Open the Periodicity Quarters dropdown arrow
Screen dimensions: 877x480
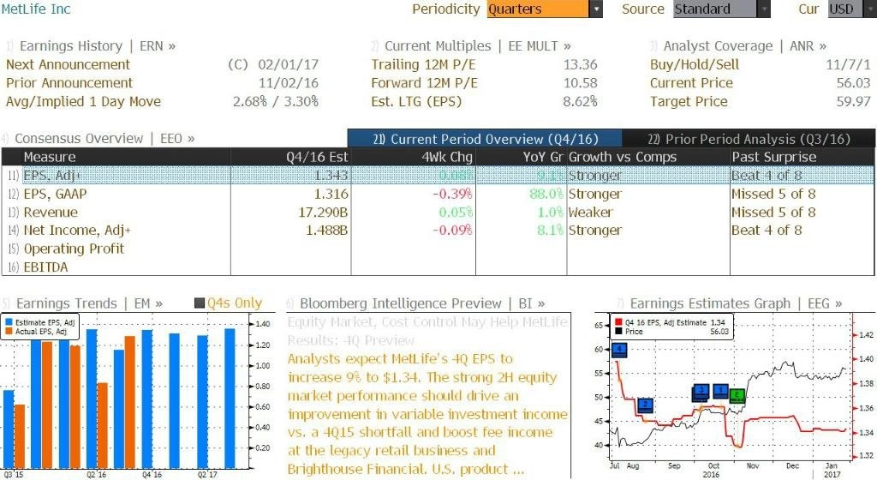[x=596, y=9]
